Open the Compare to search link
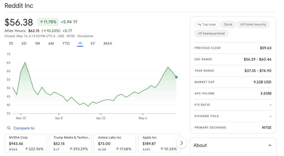284x156 pixels. pos(24,128)
